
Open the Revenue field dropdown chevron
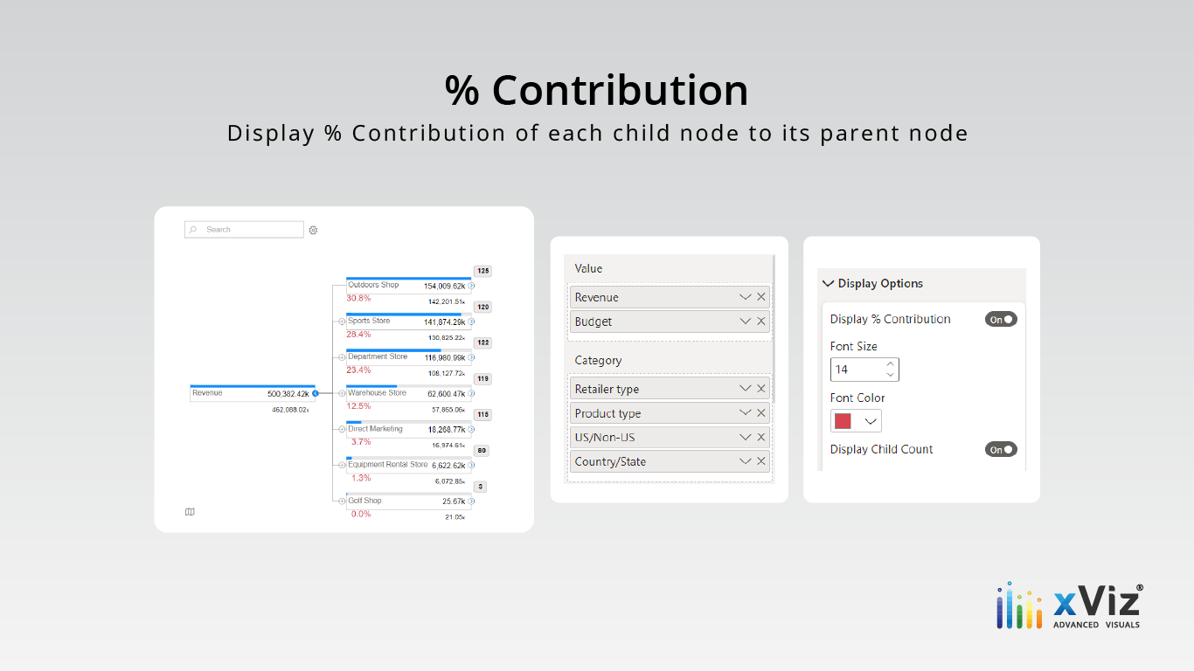[745, 297]
